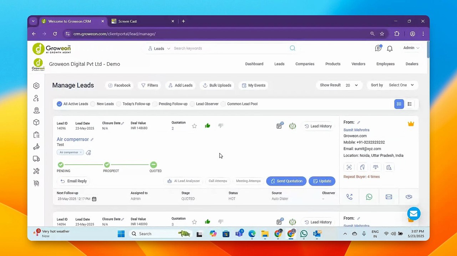The width and height of the screenshot is (457, 256).
Task: Open Products menu
Action: pyautogui.click(x=333, y=64)
